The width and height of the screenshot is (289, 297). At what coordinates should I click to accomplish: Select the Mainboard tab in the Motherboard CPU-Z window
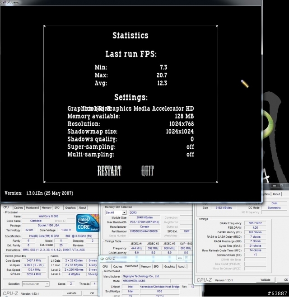[x=131, y=266]
